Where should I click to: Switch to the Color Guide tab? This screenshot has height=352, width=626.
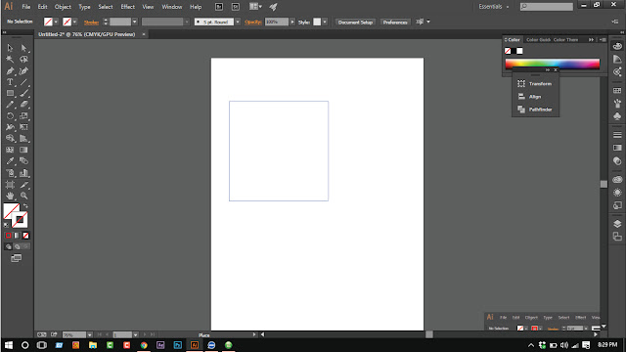click(538, 40)
